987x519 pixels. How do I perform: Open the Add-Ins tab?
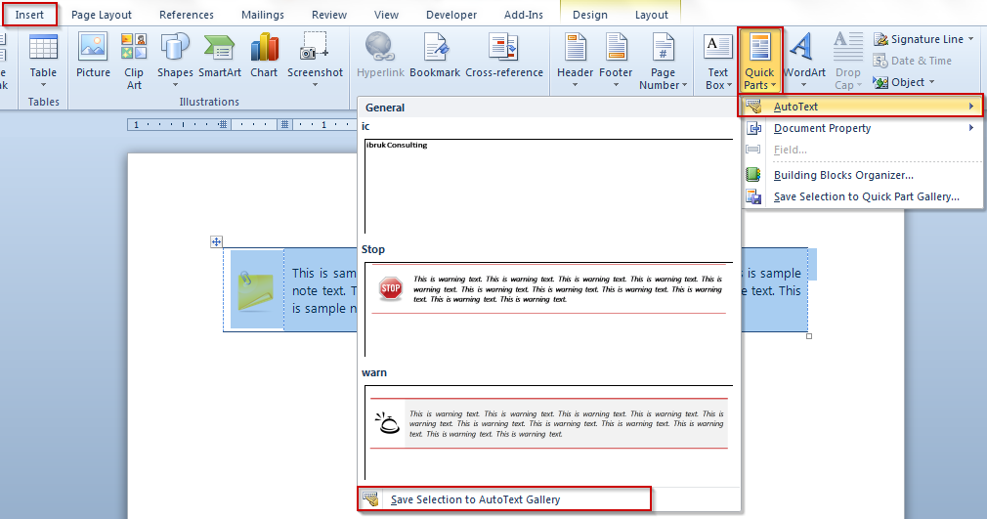click(523, 15)
